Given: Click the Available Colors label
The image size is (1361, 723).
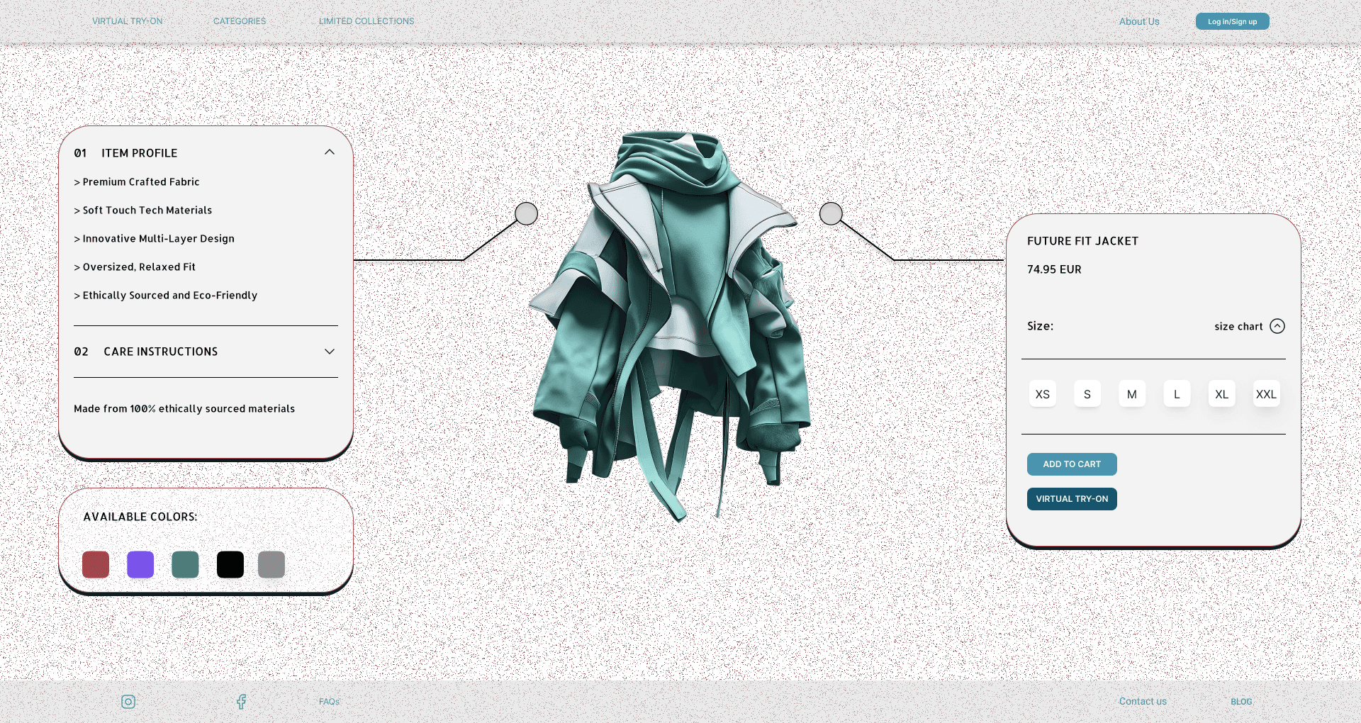Looking at the screenshot, I should click(x=140, y=517).
